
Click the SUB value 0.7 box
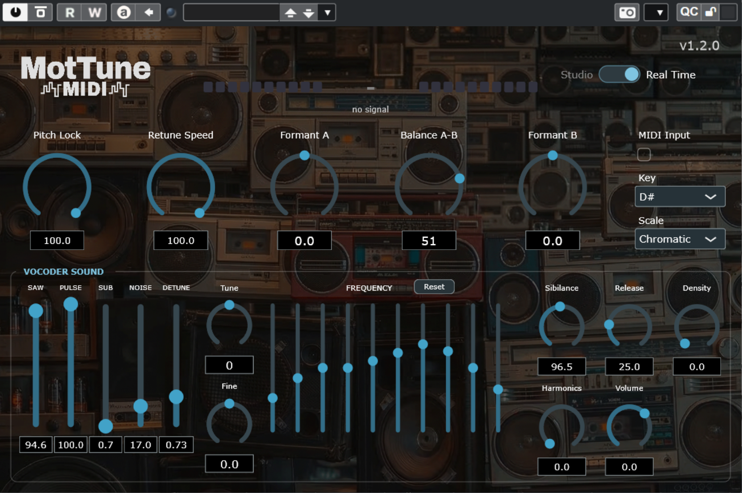[105, 445]
